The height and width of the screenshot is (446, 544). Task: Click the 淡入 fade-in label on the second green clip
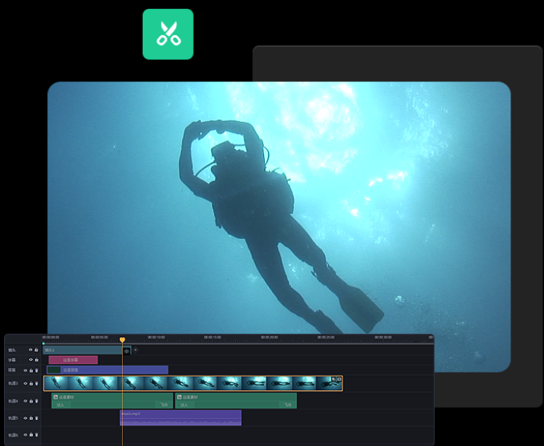coord(184,405)
